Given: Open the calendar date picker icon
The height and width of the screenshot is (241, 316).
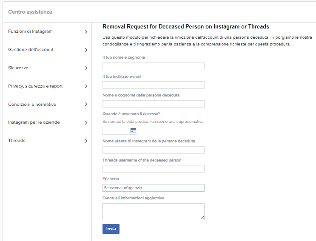Looking at the screenshot, I should tap(133, 131).
